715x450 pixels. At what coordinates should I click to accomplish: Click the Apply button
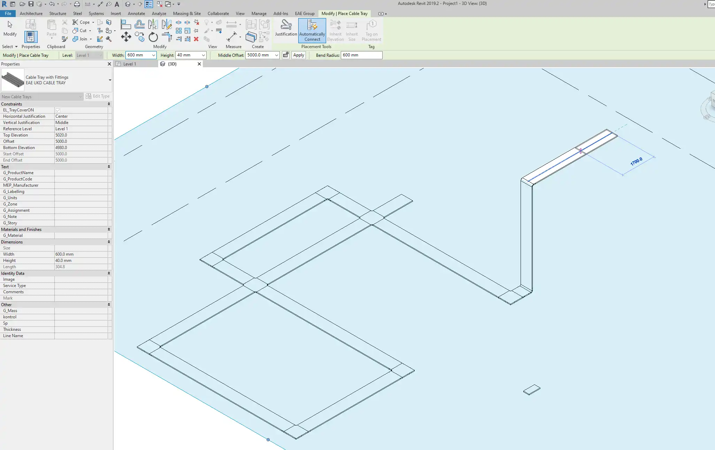(x=299, y=55)
